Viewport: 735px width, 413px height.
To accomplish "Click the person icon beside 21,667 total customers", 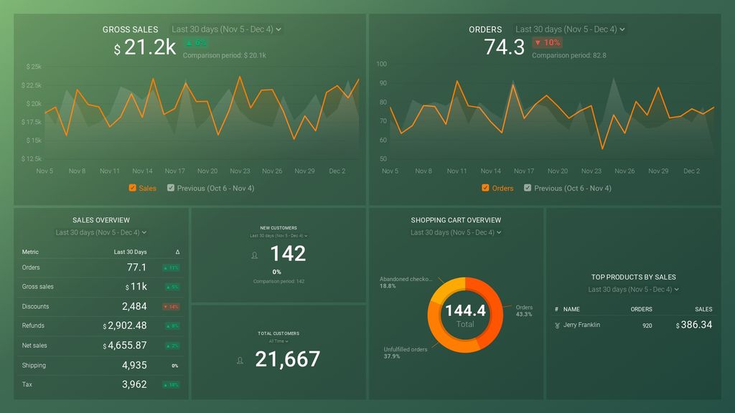I will tap(240, 361).
